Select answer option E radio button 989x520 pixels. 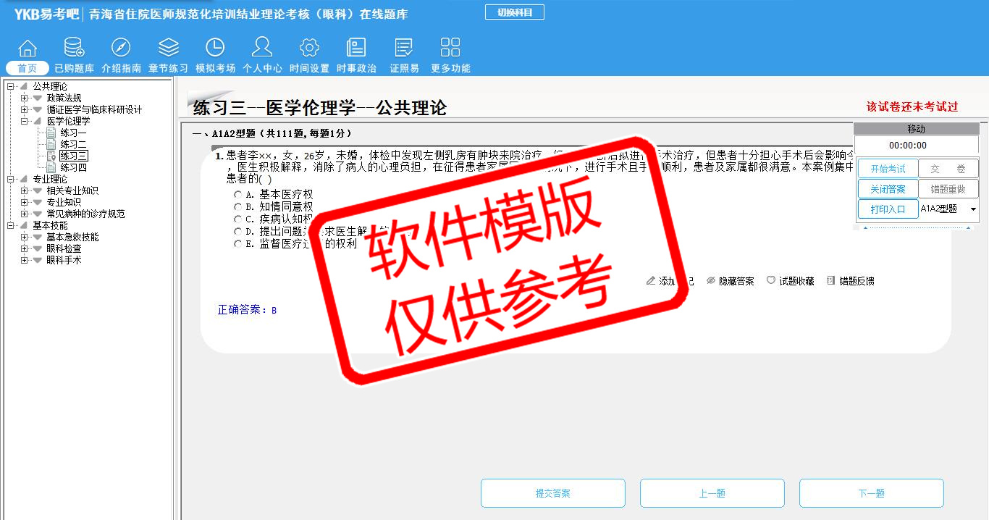pos(237,244)
